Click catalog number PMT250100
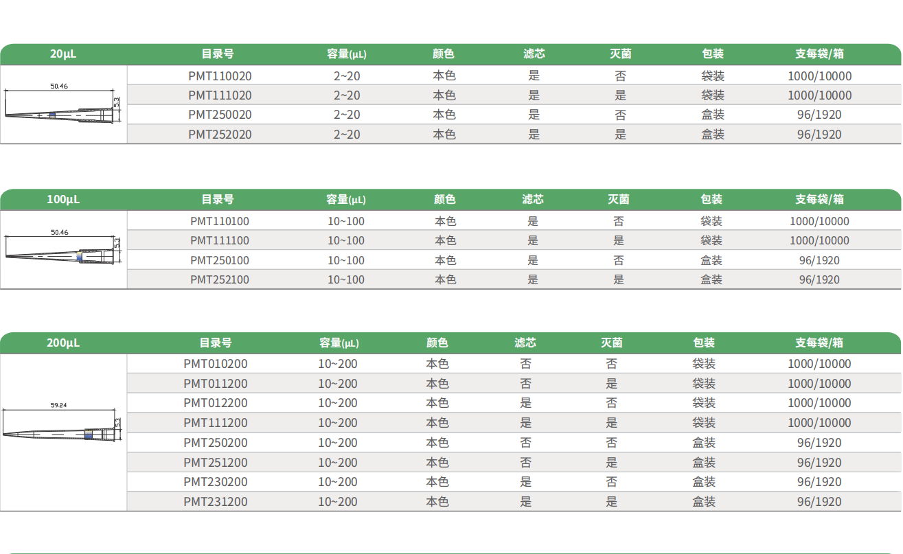The width and height of the screenshot is (903, 554). (220, 261)
